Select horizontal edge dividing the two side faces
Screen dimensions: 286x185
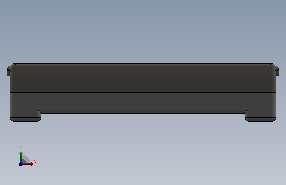pyautogui.click(x=143, y=92)
